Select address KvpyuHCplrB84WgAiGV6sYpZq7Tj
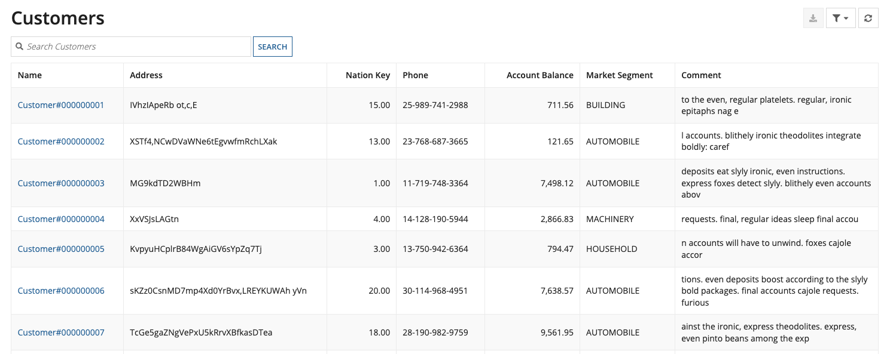The image size is (890, 354). click(196, 249)
